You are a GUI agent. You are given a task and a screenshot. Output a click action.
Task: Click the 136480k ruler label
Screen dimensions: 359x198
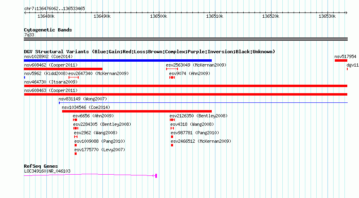46,16
